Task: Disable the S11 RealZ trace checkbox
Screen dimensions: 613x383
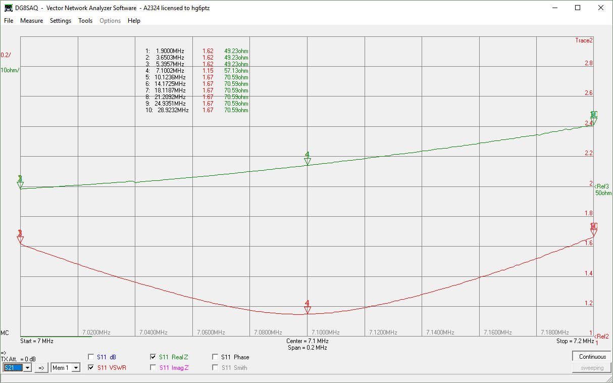Action: pos(154,357)
